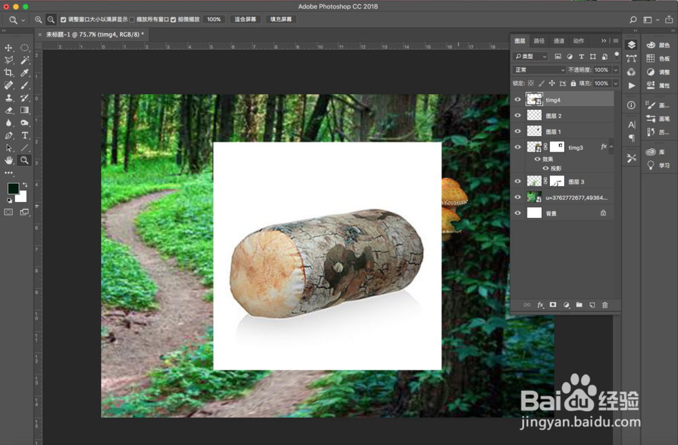Viewport: 678px width, 445px height.
Task: Select the Healing Brush tool
Action: click(8, 85)
